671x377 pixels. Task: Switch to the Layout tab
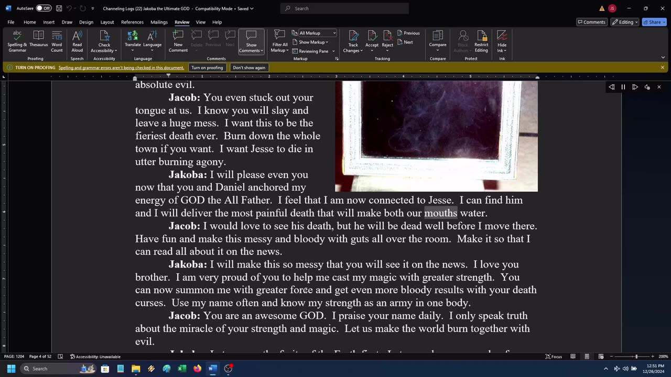107,22
